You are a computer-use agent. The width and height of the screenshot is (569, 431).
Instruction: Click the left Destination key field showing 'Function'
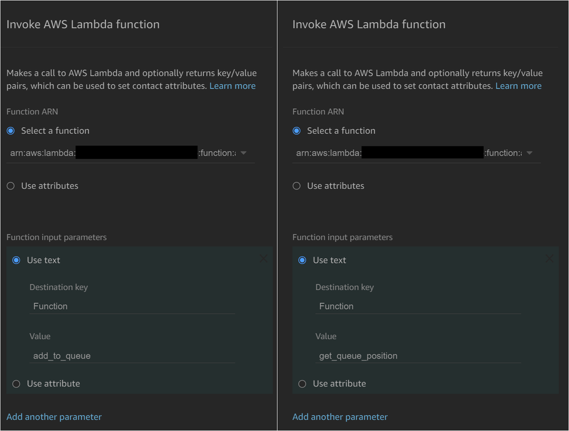[132, 306]
